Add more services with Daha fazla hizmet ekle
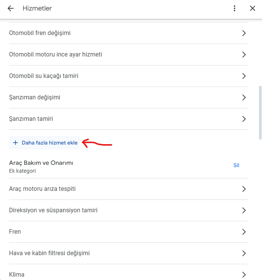Image resolution: width=262 pixels, height=280 pixels. (x=45, y=143)
